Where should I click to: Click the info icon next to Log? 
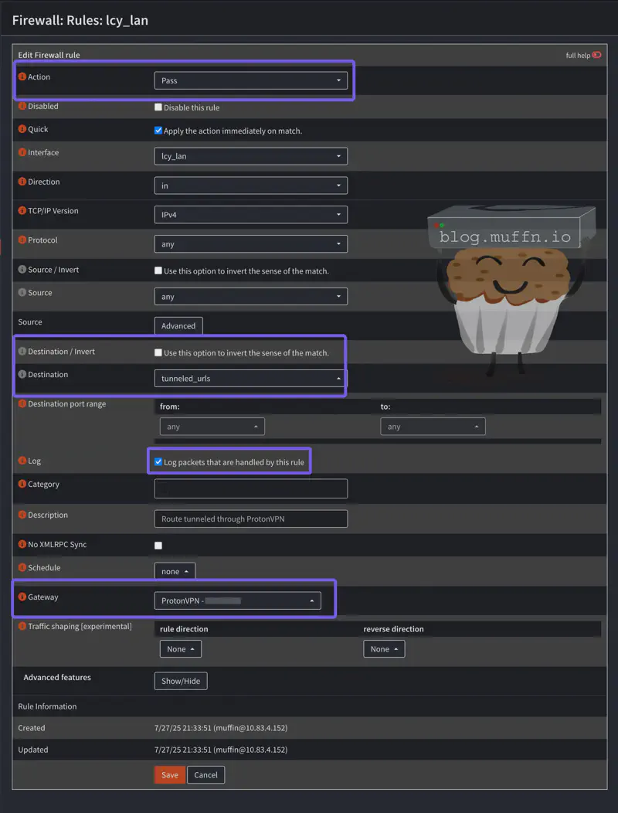point(22,461)
